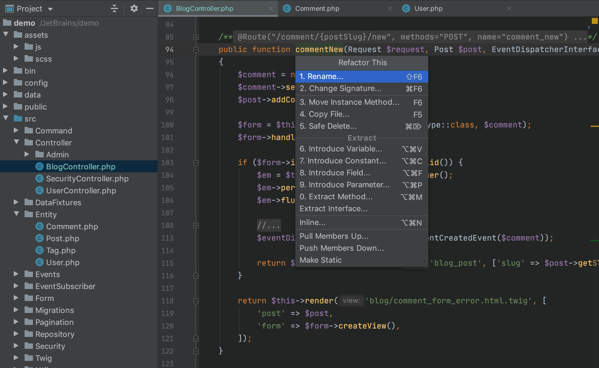Click the fold/unfold icon on line 94
The width and height of the screenshot is (599, 368).
coord(196,50)
